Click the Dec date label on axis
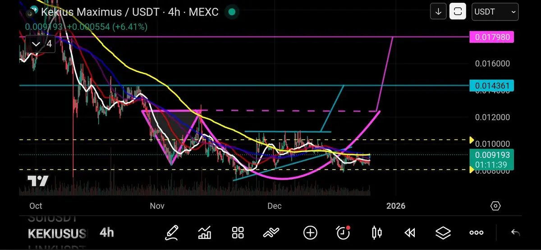This screenshot has height=250, width=541. coord(274,206)
